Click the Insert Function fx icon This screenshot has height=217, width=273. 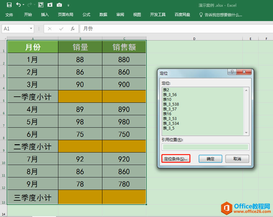73,29
